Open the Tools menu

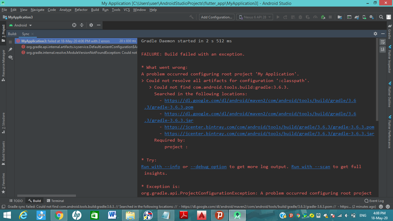tap(116, 9)
